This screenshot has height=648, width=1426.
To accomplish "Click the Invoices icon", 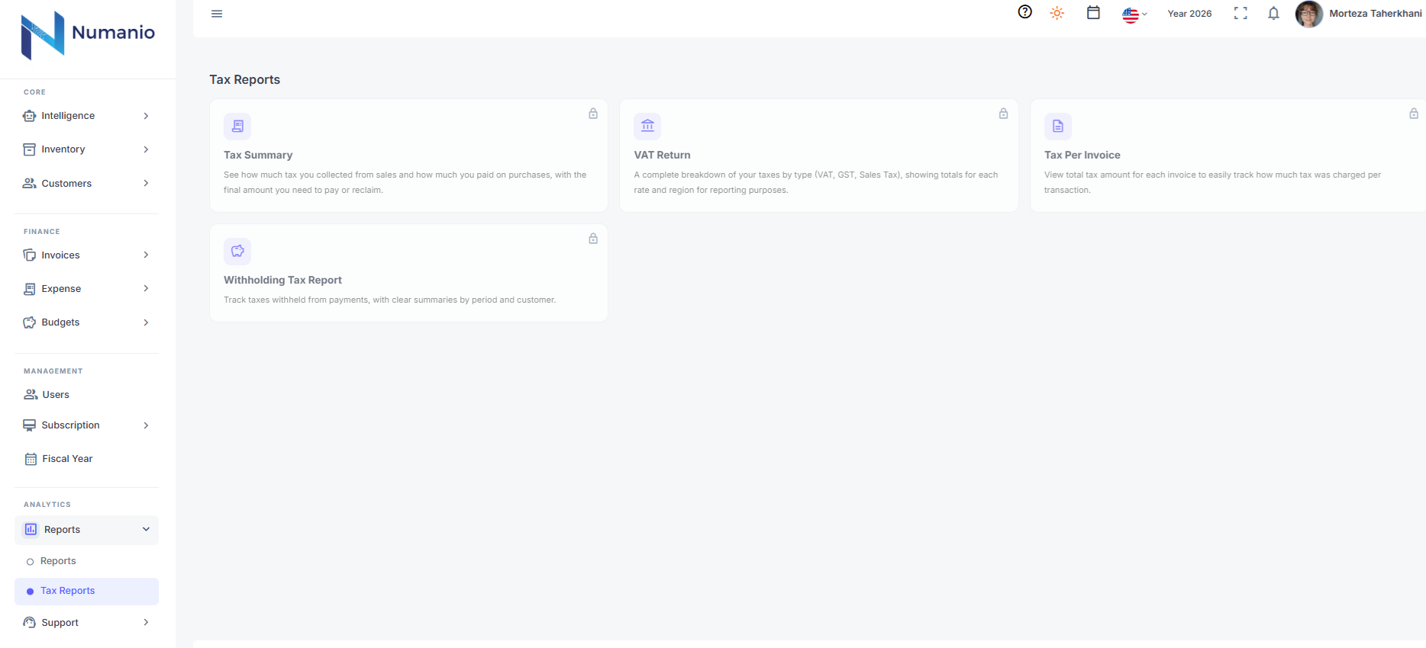I will [x=30, y=255].
